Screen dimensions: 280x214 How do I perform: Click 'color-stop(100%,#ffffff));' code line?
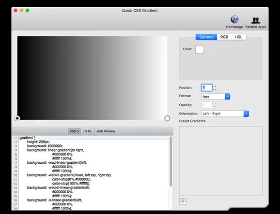click(71, 184)
